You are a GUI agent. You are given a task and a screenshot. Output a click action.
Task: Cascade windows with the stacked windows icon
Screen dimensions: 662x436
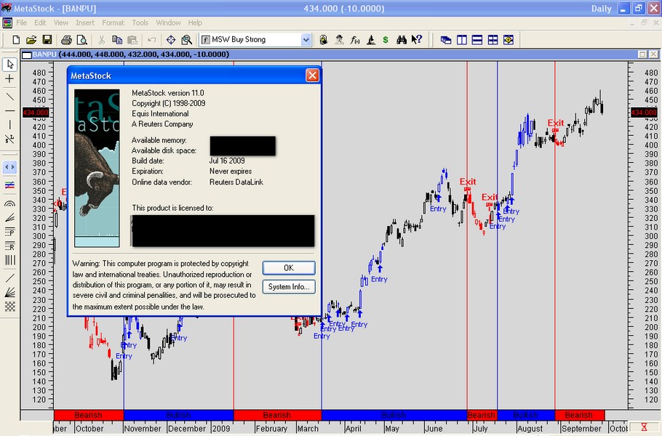tap(446, 40)
